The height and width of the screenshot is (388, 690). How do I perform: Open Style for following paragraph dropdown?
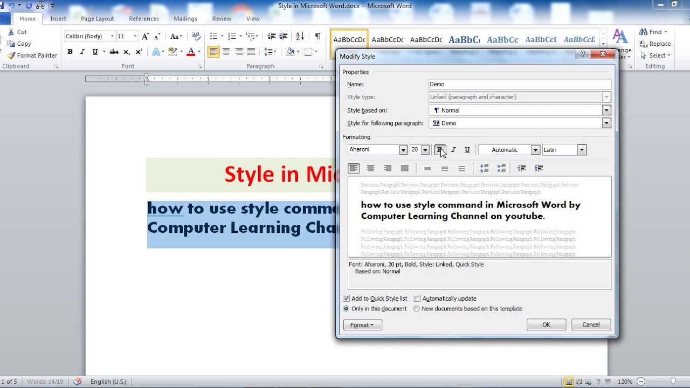click(x=606, y=123)
